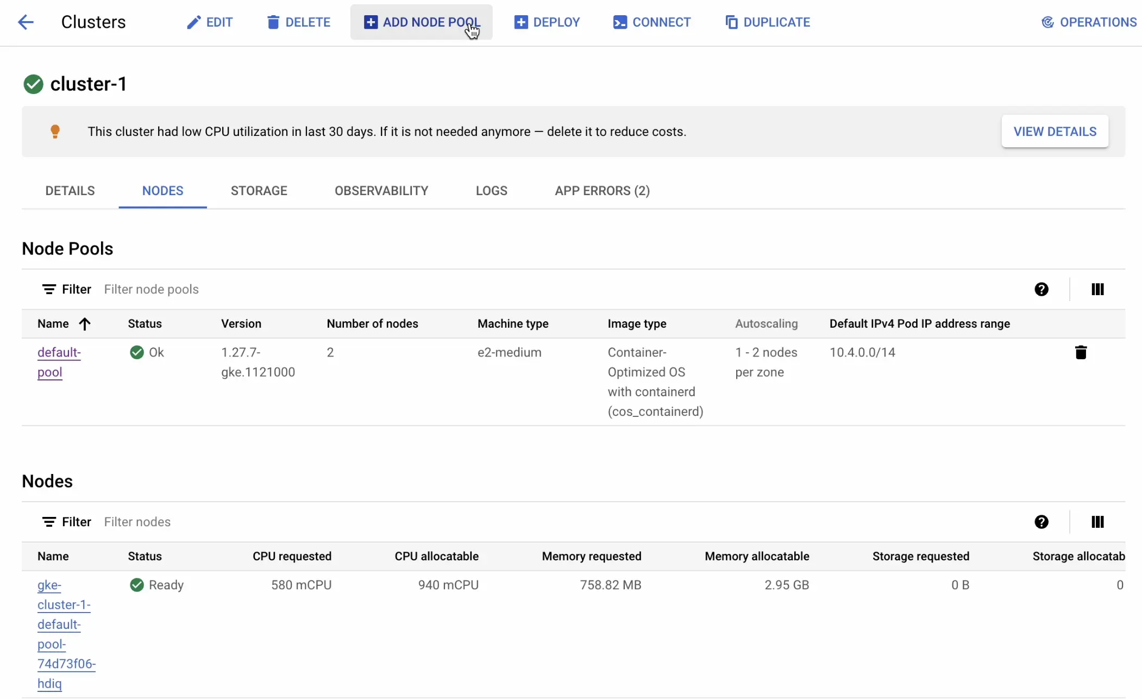The width and height of the screenshot is (1142, 699).
Task: Toggle column display options for Node Pools table
Action: pyautogui.click(x=1097, y=289)
